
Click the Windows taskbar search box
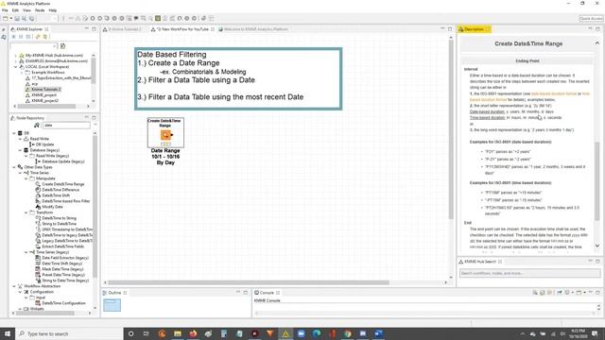tap(69, 333)
